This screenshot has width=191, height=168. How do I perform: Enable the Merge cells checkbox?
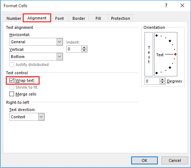click(12, 94)
